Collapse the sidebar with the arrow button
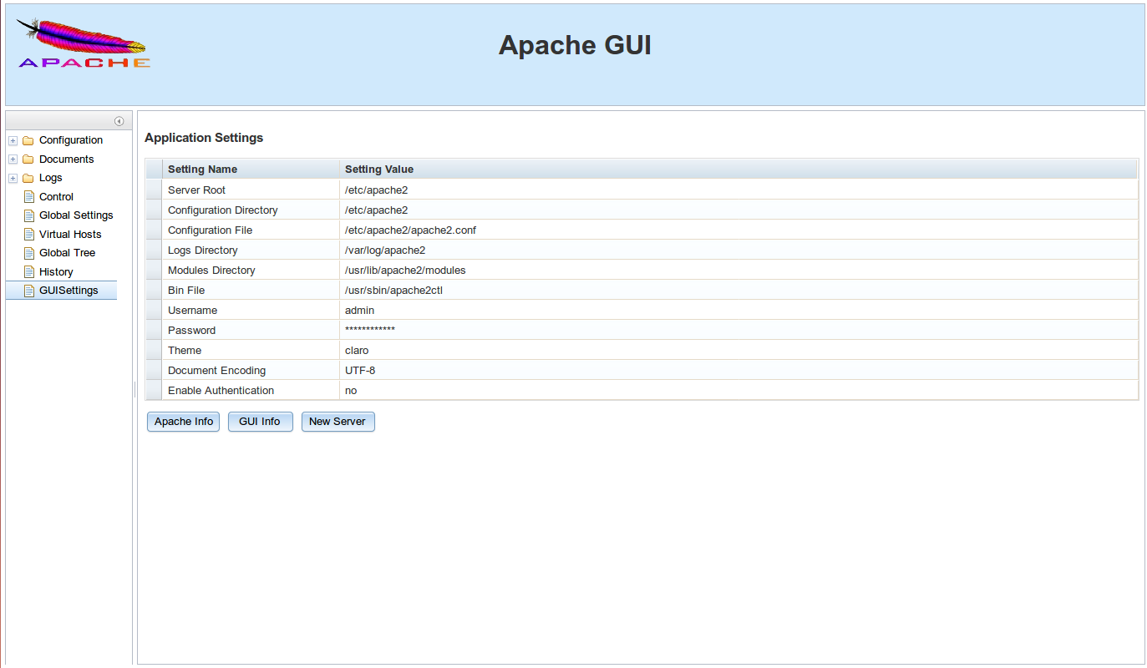The width and height of the screenshot is (1147, 668). tap(119, 121)
